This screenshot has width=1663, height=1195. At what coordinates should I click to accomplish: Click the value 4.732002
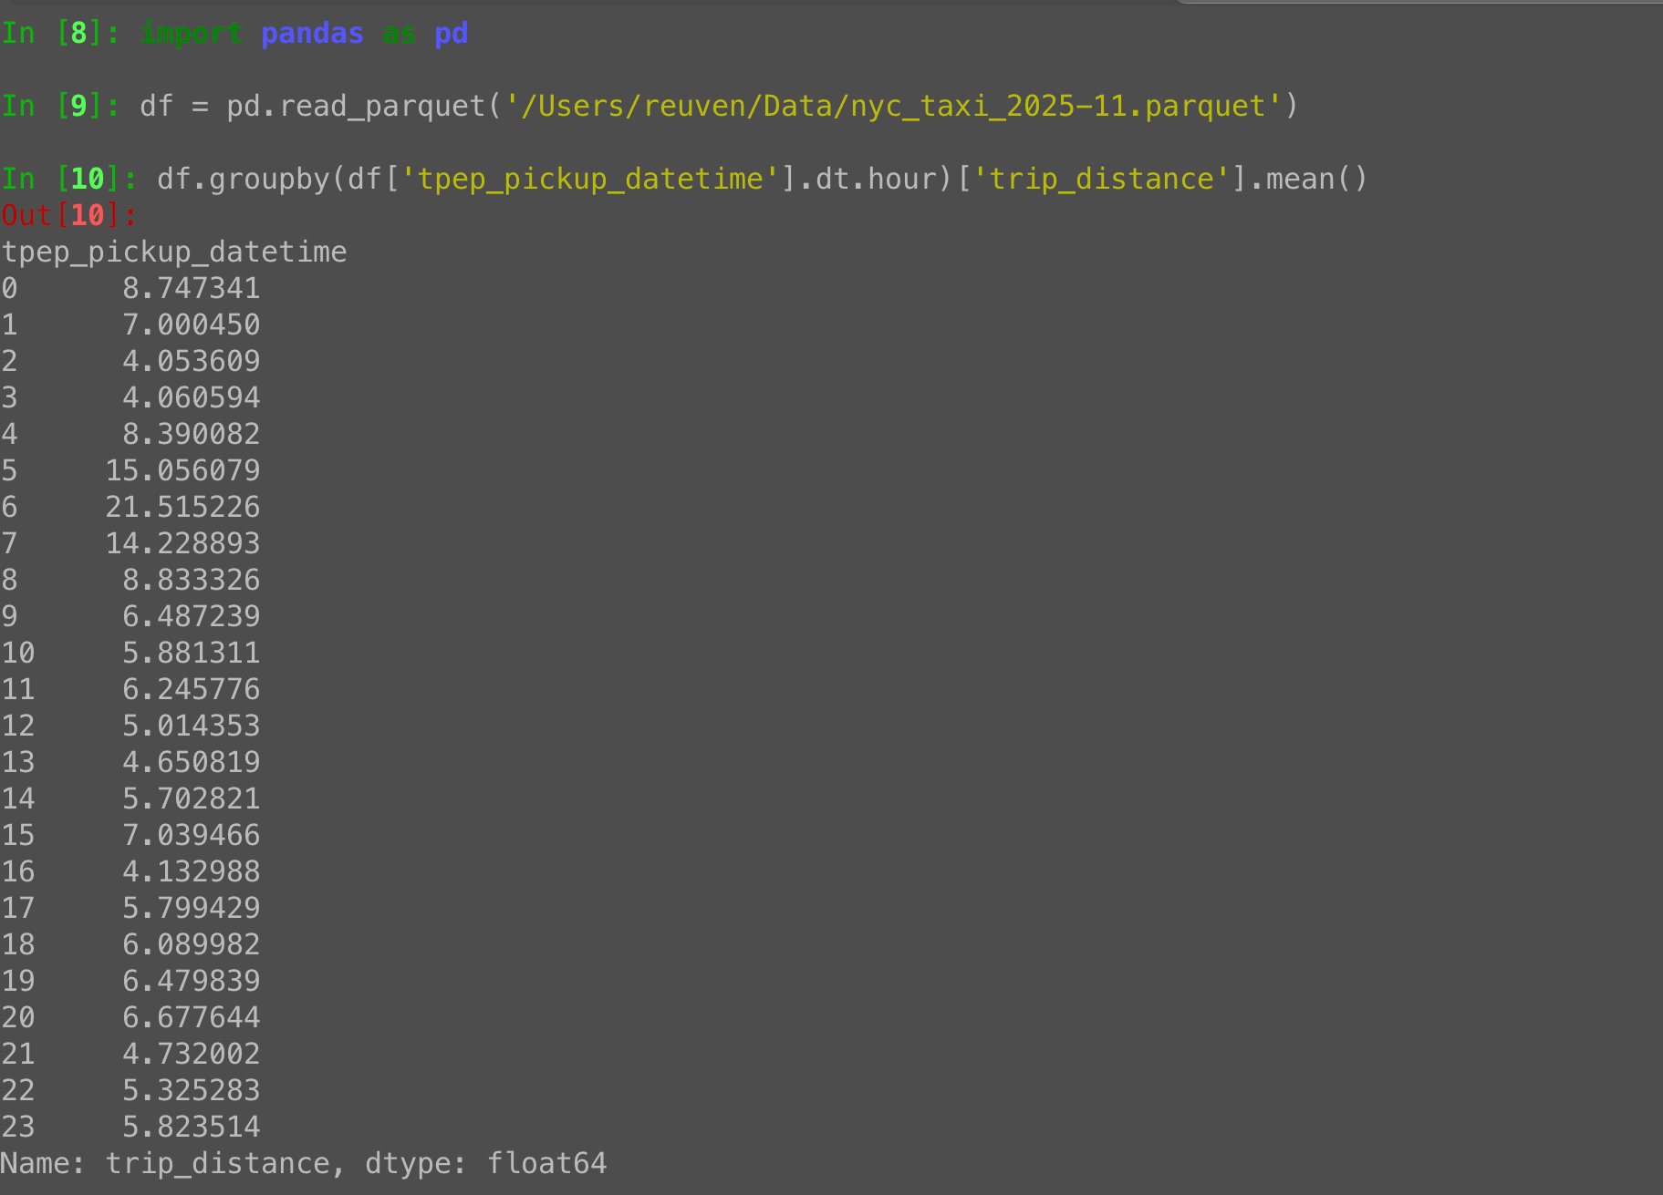click(x=192, y=1055)
